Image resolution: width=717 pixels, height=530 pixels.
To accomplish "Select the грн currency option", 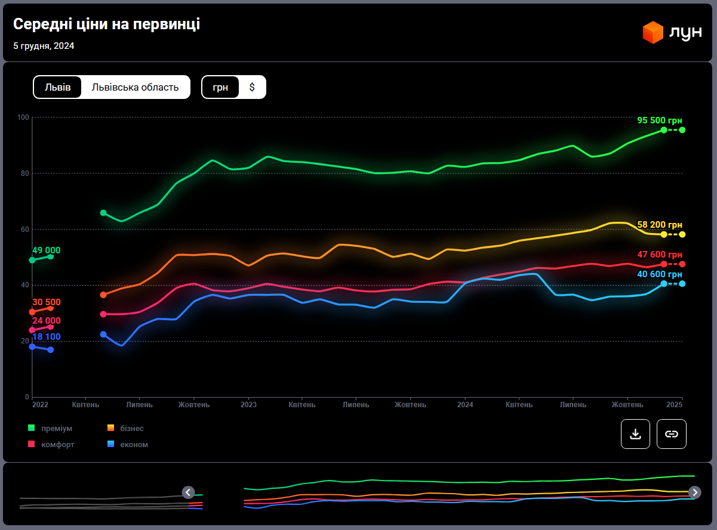I will (220, 87).
